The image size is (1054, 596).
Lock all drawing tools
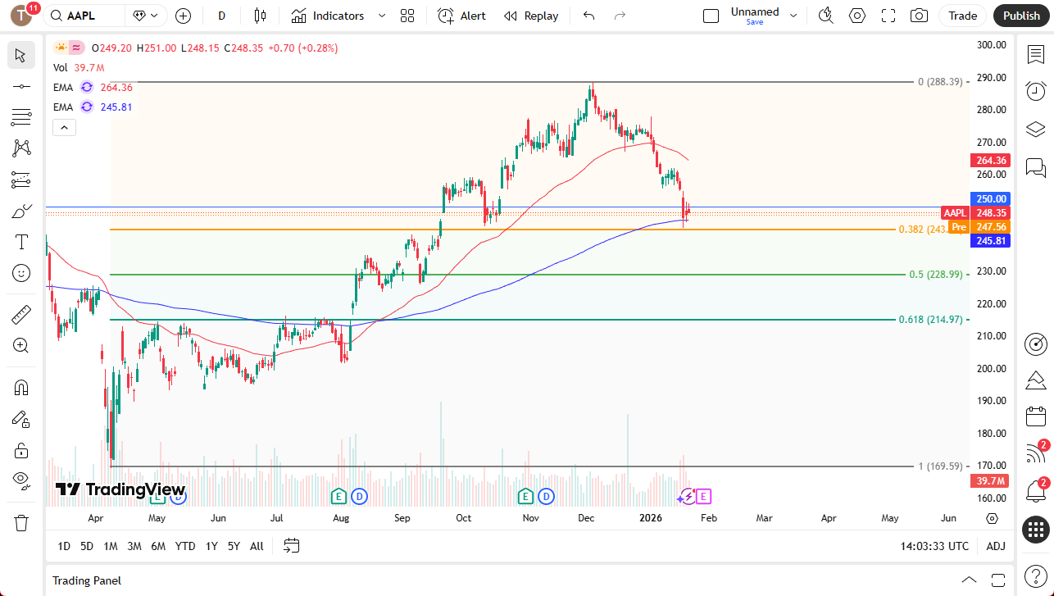21,450
